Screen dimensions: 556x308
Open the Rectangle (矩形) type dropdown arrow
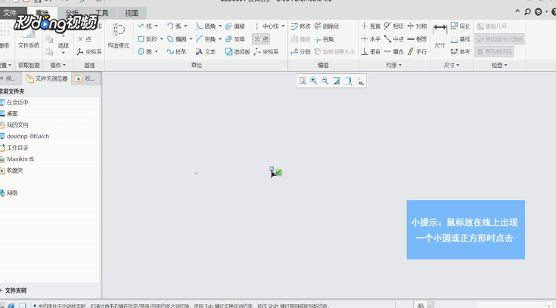click(161, 38)
